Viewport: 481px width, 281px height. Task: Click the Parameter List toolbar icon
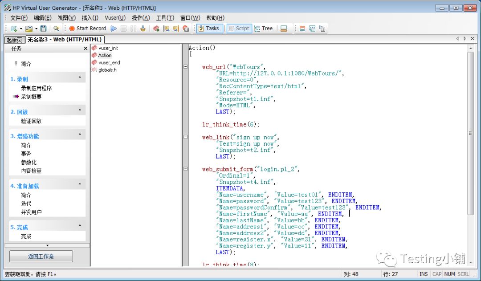312,29
